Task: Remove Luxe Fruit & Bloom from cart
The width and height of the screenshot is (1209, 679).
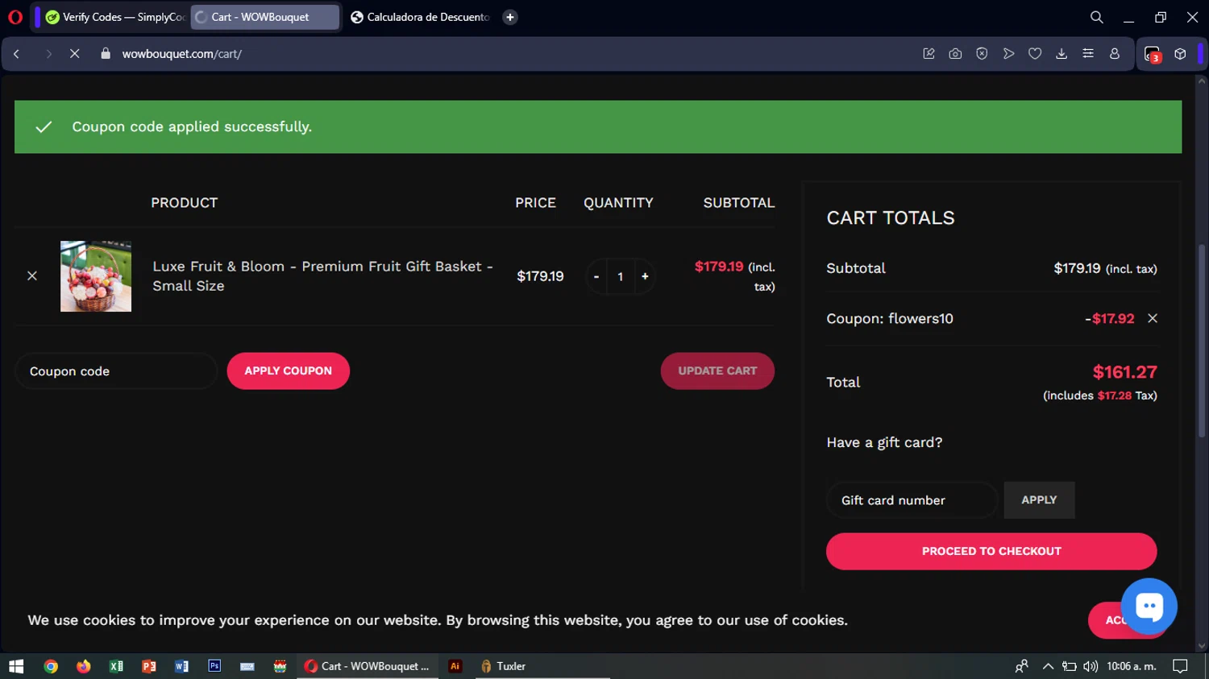Action: click(32, 276)
